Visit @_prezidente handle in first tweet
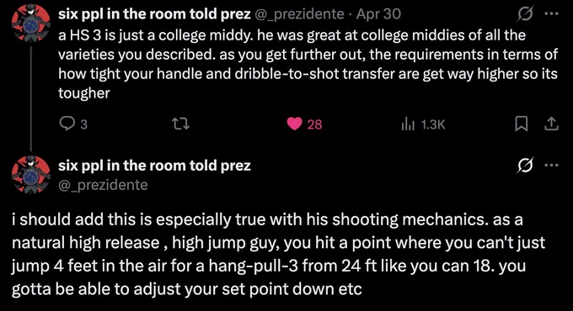The height and width of the screenshot is (311, 573). click(x=299, y=14)
